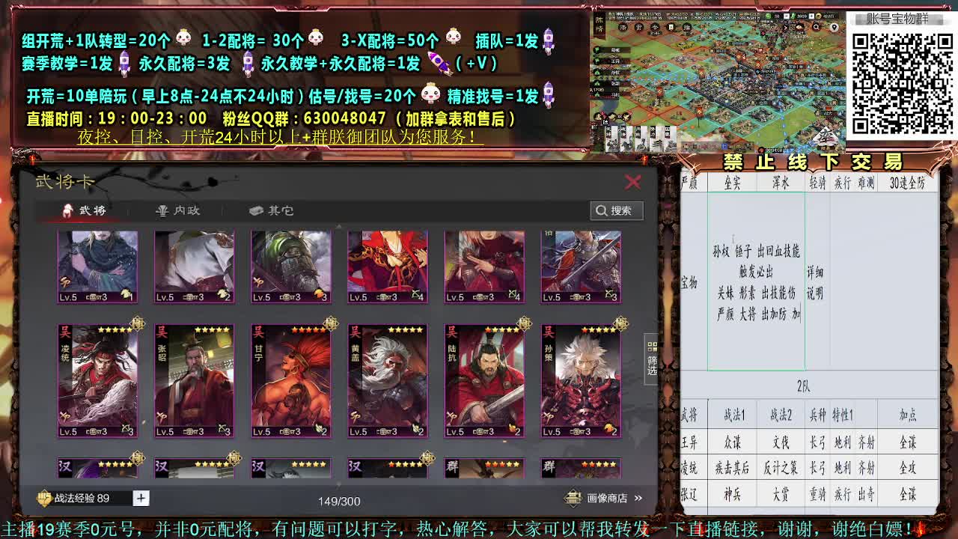Close the 武将卡 panel with the red X
The height and width of the screenshot is (539, 958).
coord(632,182)
